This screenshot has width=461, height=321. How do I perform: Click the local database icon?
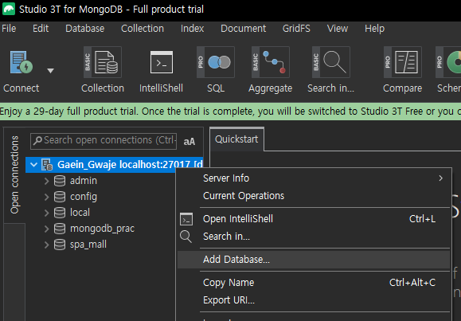coord(60,213)
